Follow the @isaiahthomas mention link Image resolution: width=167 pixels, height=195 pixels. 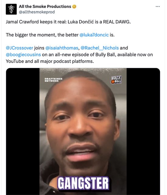pyautogui.click(x=62, y=48)
